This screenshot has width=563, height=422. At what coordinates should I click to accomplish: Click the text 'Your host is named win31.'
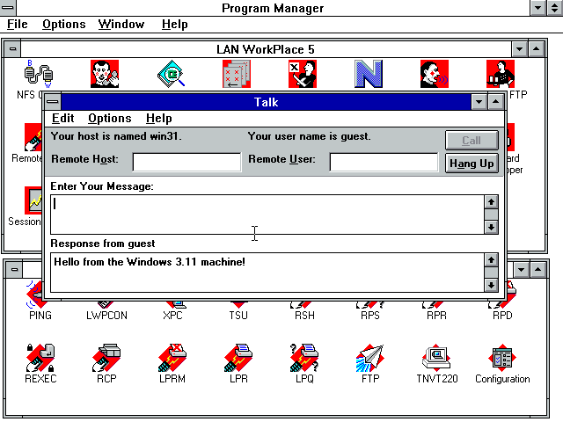(x=116, y=136)
